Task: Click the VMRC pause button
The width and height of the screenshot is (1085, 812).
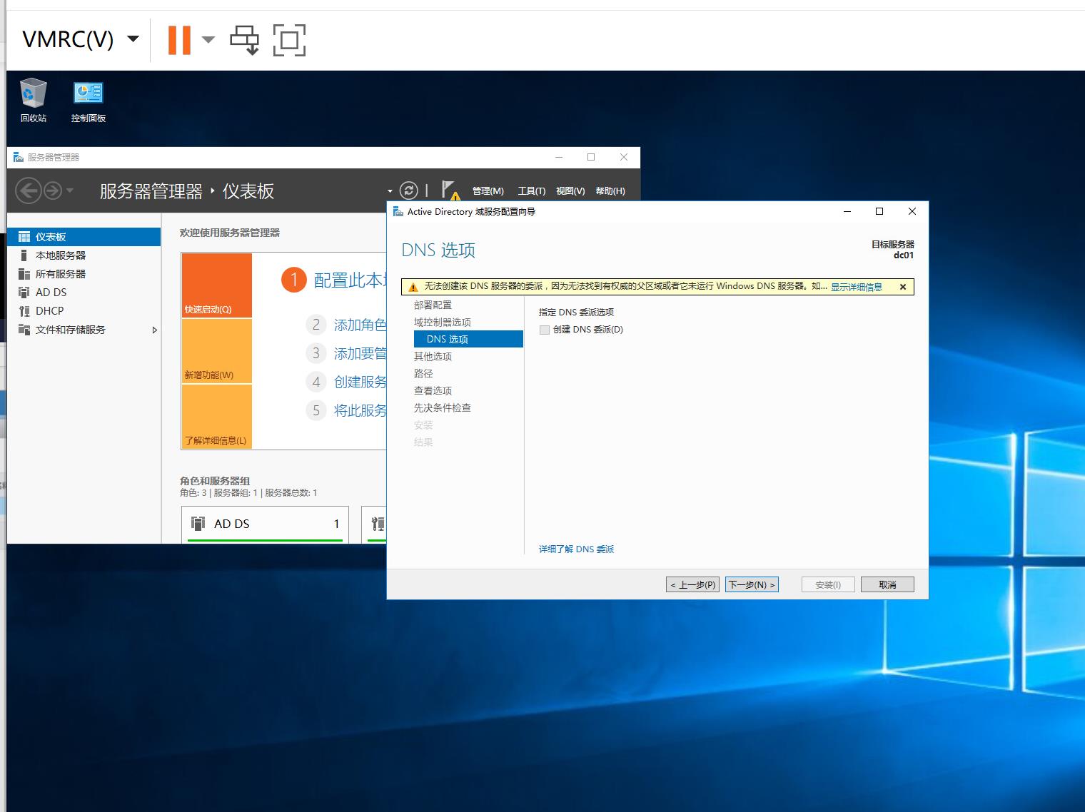Action: 179,40
